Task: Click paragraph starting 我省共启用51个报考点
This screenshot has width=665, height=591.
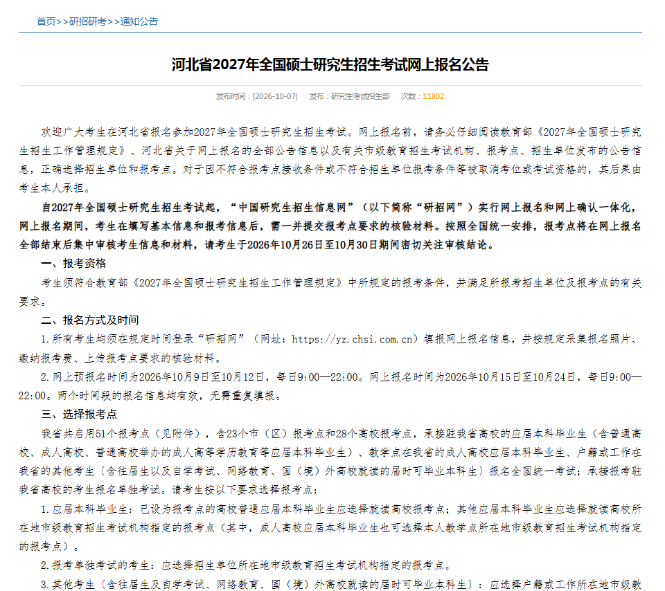Action: 330,462
